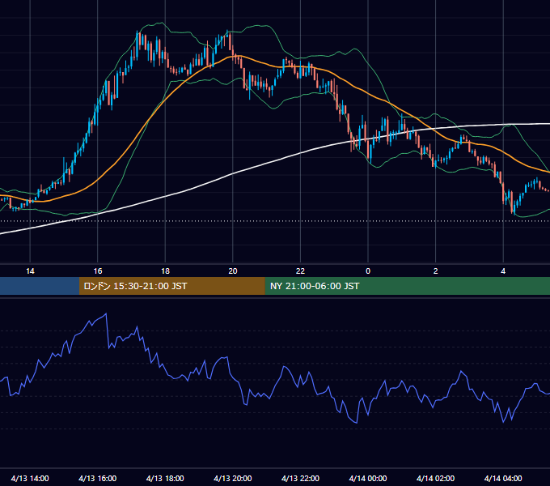Click the 4/14 00:00 label on indicator axis
Image resolution: width=550 pixels, height=486 pixels.
(x=368, y=478)
